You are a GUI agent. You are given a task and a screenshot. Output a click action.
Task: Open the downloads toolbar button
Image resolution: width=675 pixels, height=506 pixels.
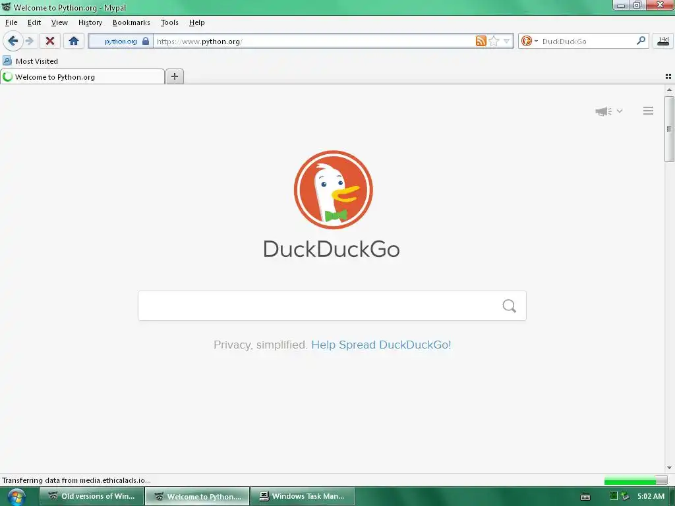click(663, 42)
